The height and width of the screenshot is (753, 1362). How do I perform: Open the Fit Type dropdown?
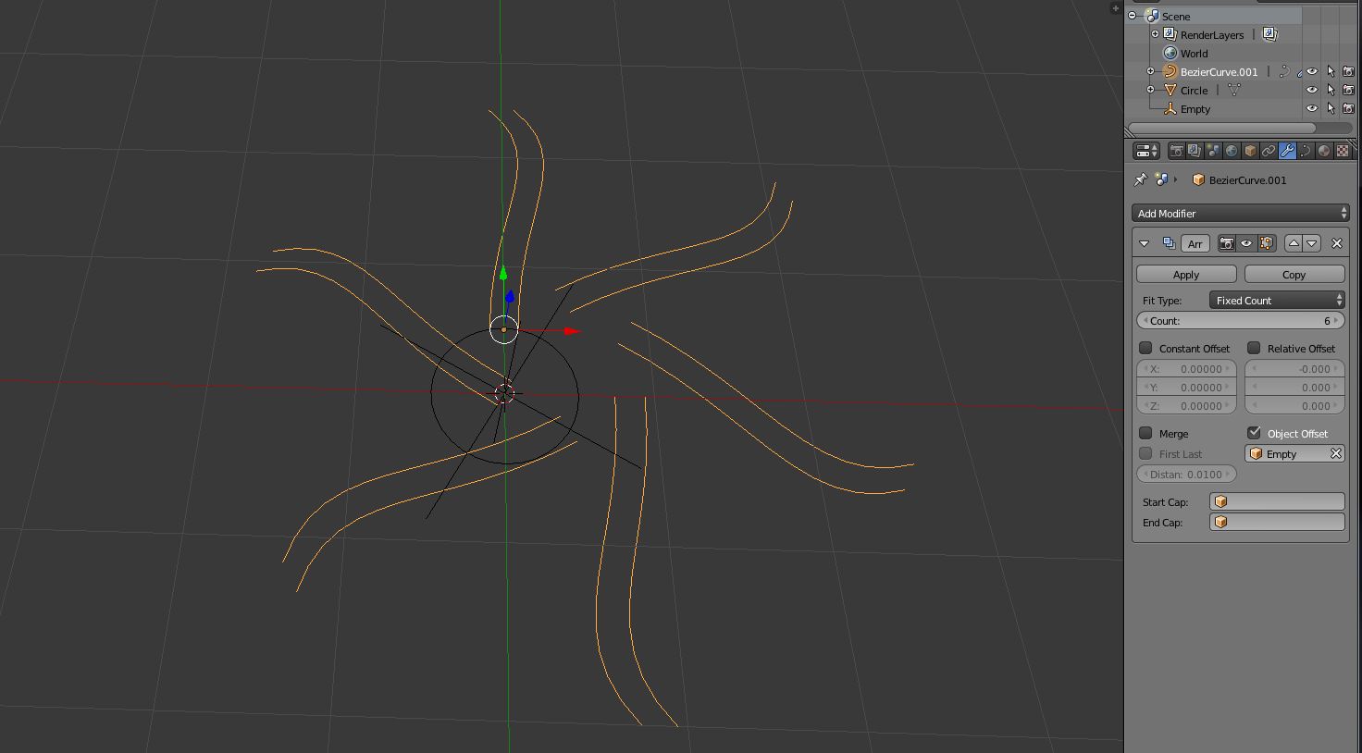click(1277, 300)
